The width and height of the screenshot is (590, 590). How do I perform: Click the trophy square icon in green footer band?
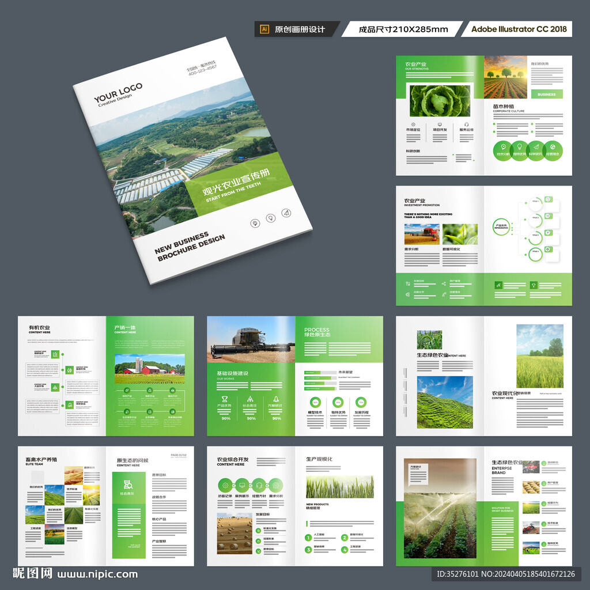[x=533, y=285]
